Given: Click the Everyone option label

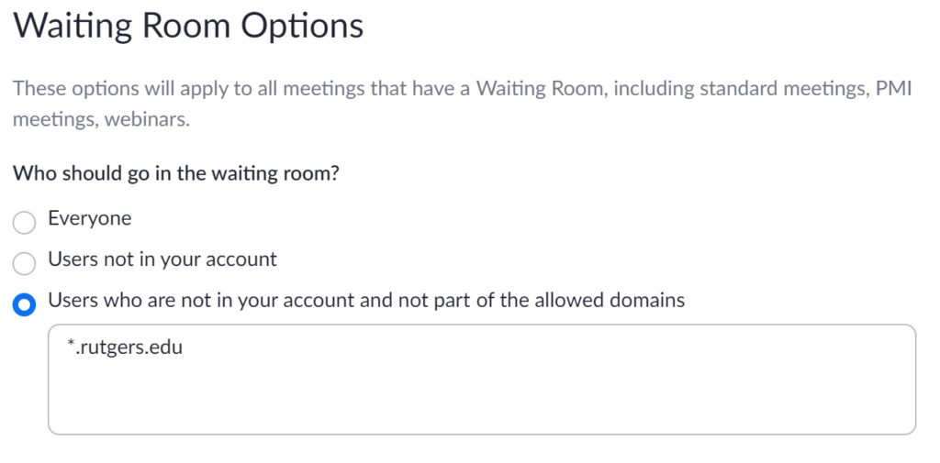Looking at the screenshot, I should (89, 218).
